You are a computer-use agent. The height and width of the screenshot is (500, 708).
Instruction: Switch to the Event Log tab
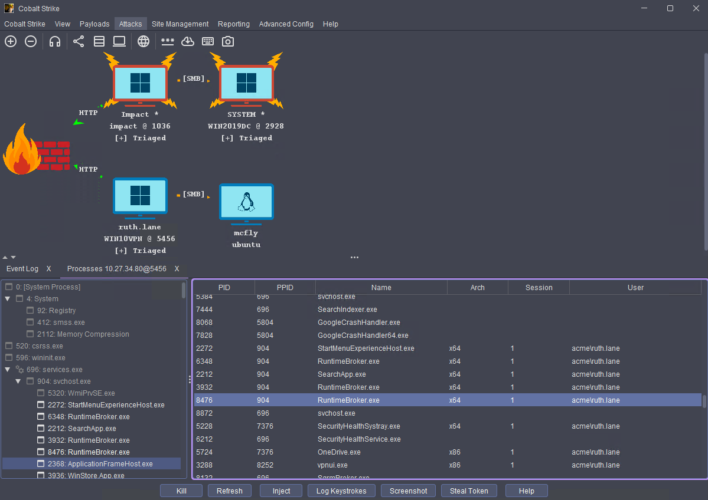[22, 269]
